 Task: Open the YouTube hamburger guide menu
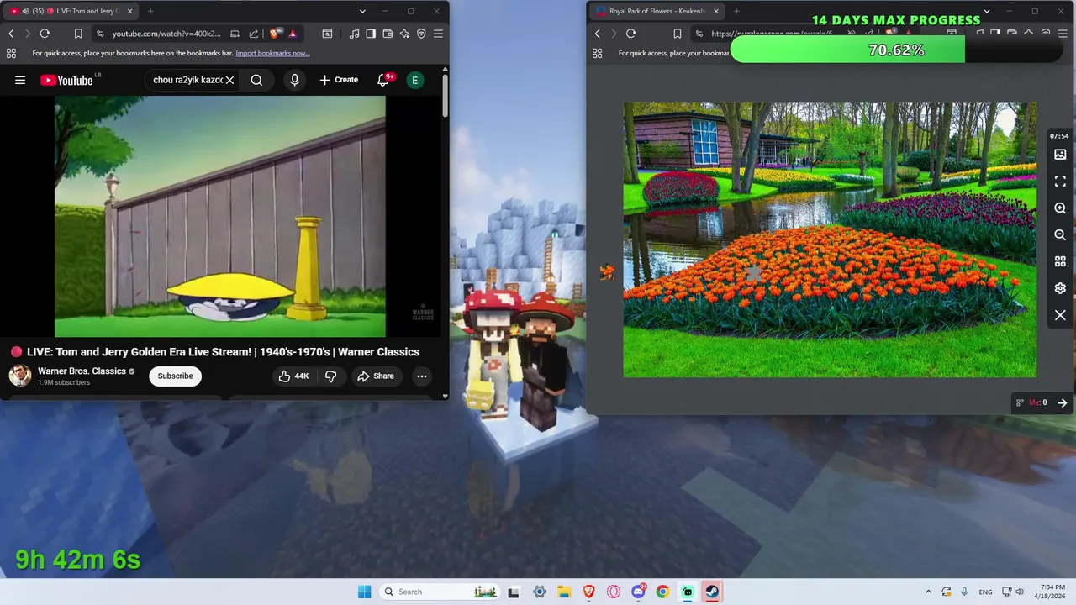pyautogui.click(x=20, y=80)
